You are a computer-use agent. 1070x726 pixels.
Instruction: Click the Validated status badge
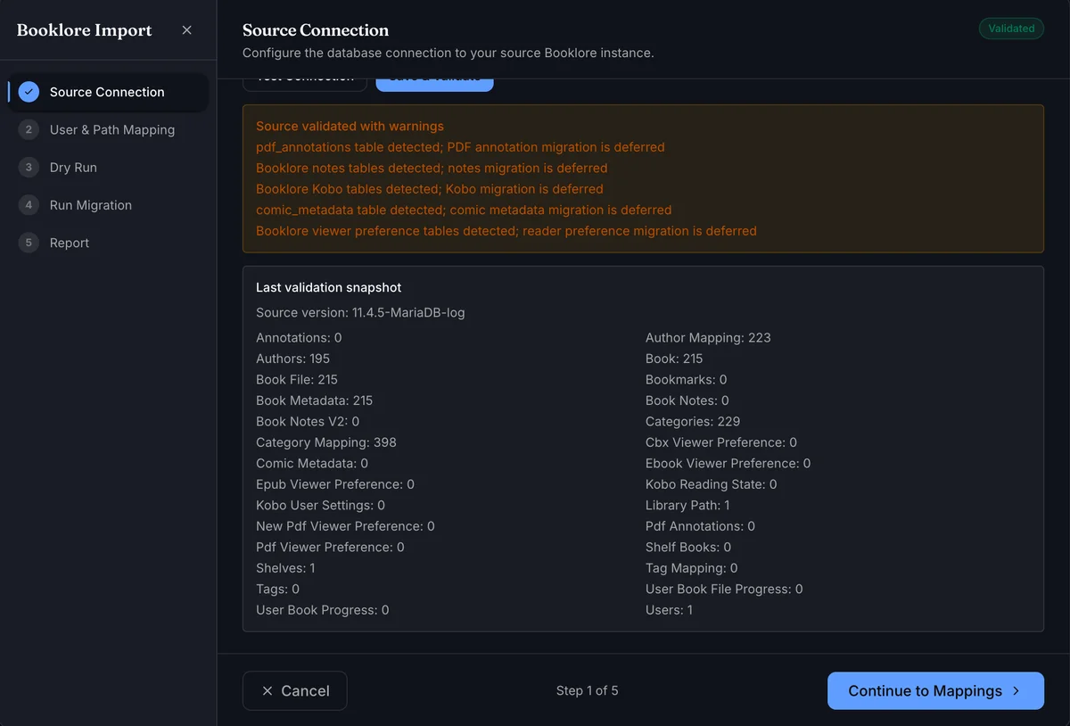click(x=1011, y=29)
